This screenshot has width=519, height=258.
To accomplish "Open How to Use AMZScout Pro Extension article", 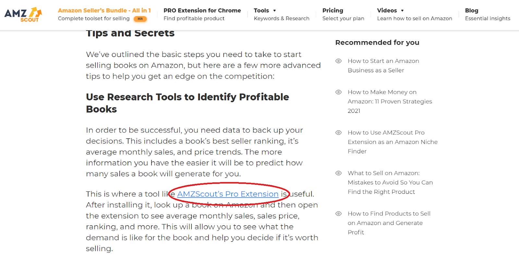I will (x=392, y=142).
